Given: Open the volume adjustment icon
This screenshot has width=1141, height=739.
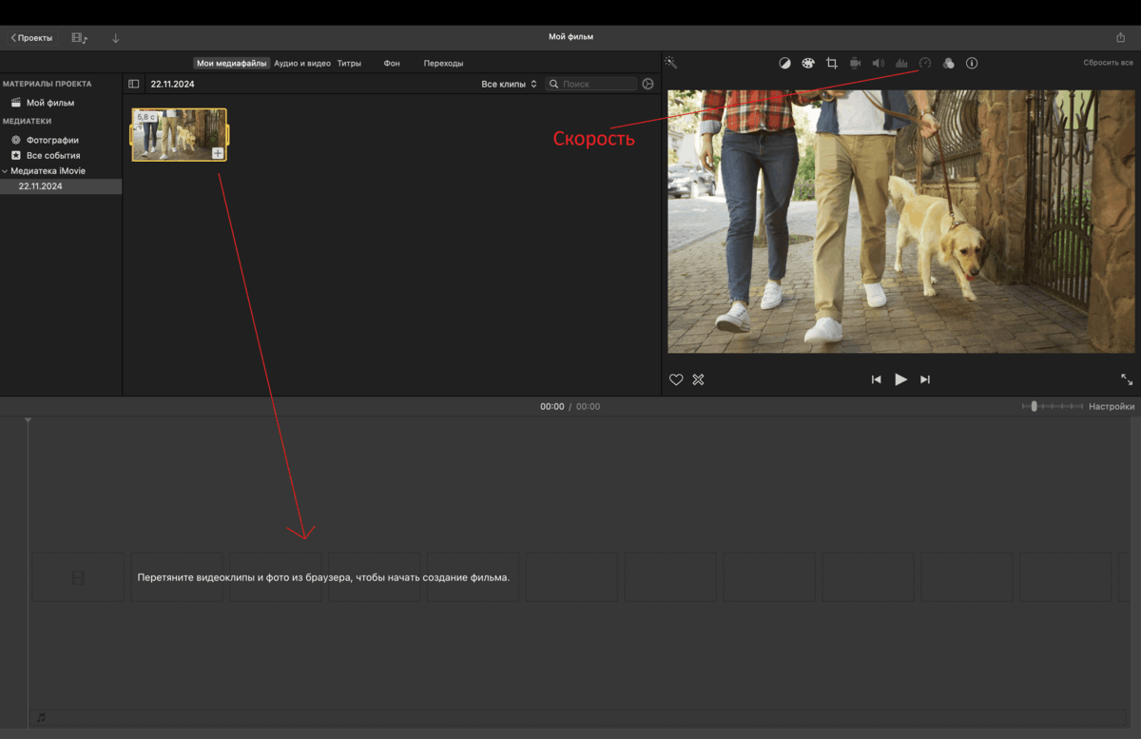Looking at the screenshot, I should [878, 63].
